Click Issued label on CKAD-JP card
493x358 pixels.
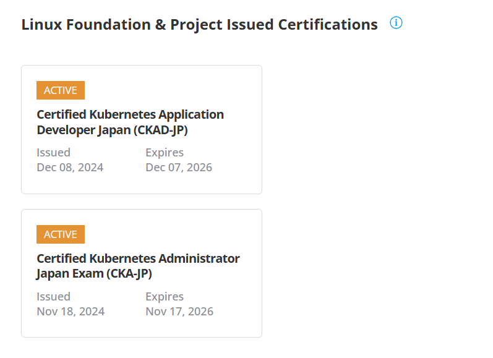click(x=53, y=153)
